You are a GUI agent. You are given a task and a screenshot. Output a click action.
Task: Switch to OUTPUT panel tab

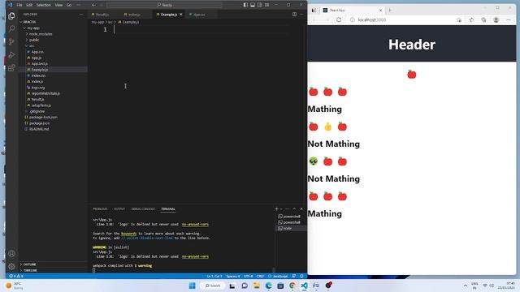pyautogui.click(x=119, y=209)
